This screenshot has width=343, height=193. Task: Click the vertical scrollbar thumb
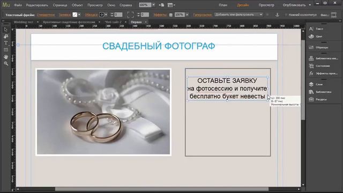pyautogui.click(x=303, y=80)
